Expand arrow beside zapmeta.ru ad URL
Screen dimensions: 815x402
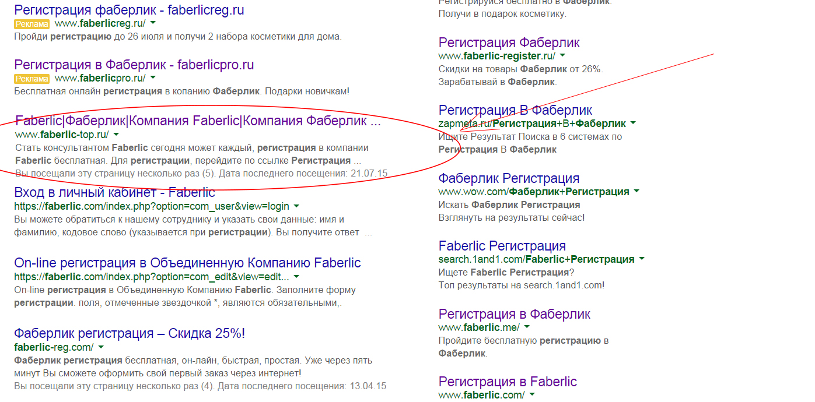pos(633,124)
